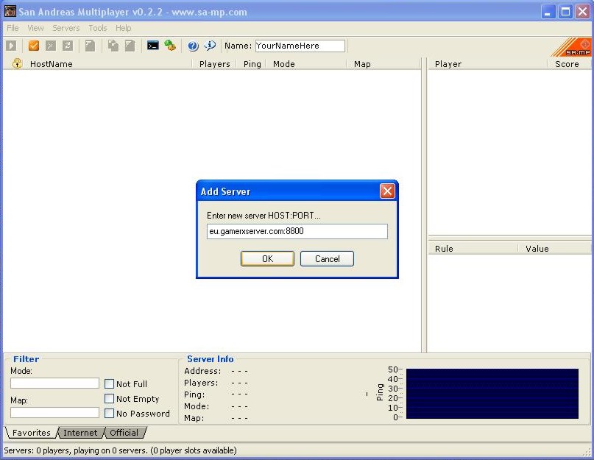The width and height of the screenshot is (594, 460).
Task: Click the blue Help question mark icon
Action: click(193, 46)
